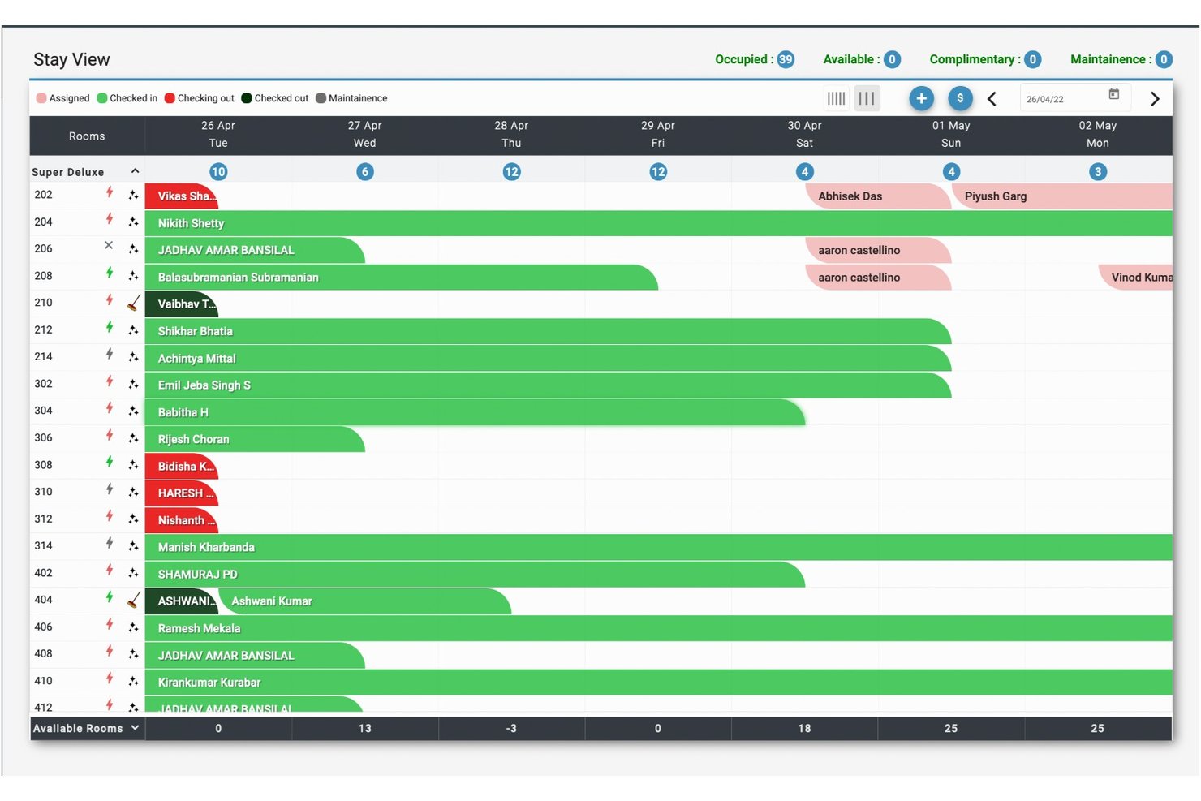Open the Manish Kharbanda booking bar
The height and width of the screenshot is (801, 1201).
tap(659, 548)
